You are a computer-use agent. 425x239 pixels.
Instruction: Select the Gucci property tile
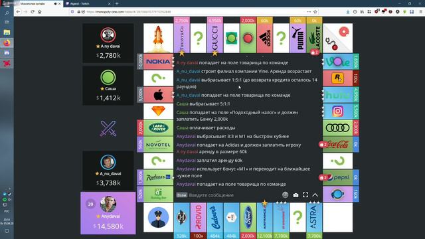point(215,38)
